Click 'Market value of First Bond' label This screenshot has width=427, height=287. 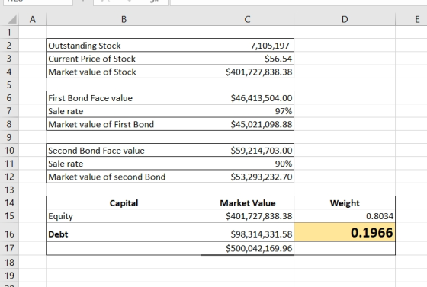click(101, 124)
